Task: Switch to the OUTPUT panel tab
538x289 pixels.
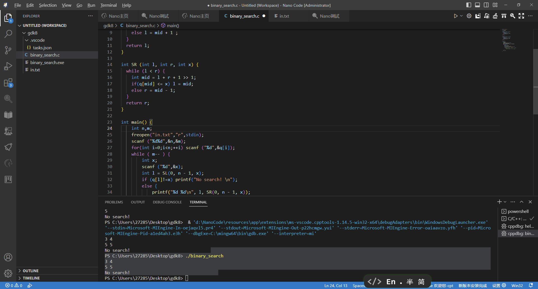Action: pos(138,202)
